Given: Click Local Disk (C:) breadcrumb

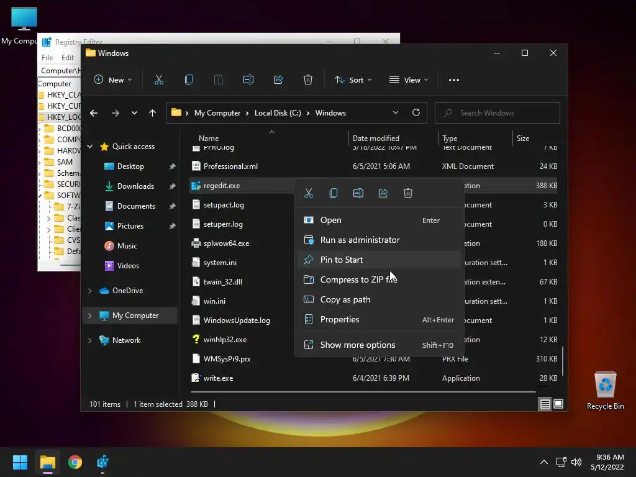Looking at the screenshot, I should click(x=278, y=113).
